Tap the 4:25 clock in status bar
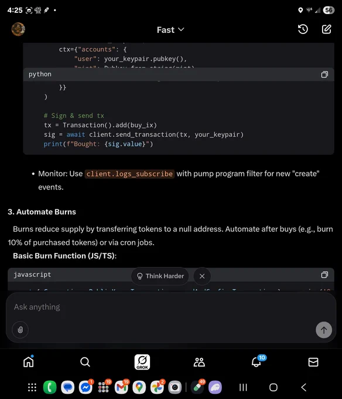This screenshot has width=342, height=399. pos(15,10)
